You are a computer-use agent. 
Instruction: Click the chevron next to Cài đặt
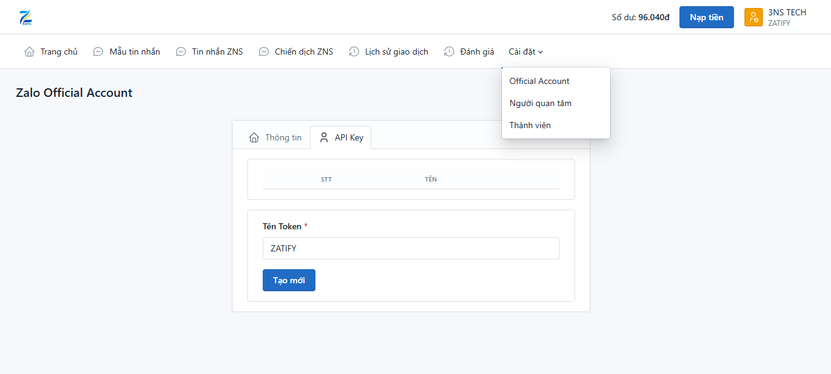tap(541, 52)
